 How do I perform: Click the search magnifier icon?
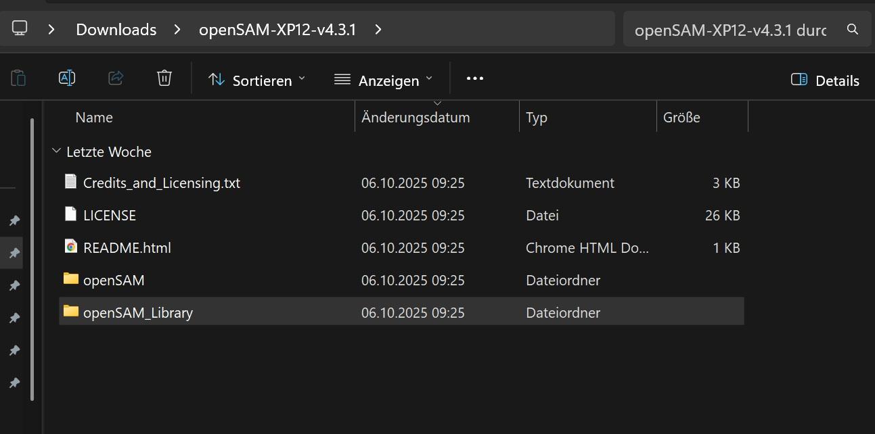point(853,29)
